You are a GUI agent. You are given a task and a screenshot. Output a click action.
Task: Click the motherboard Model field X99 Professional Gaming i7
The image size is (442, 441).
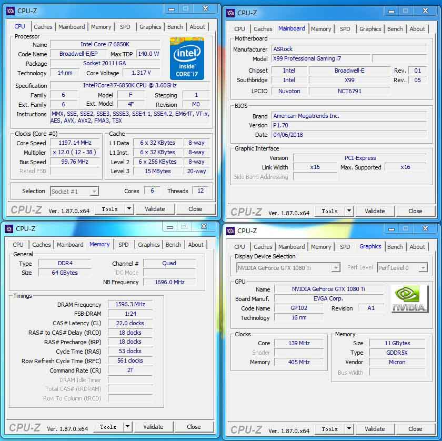[321, 58]
